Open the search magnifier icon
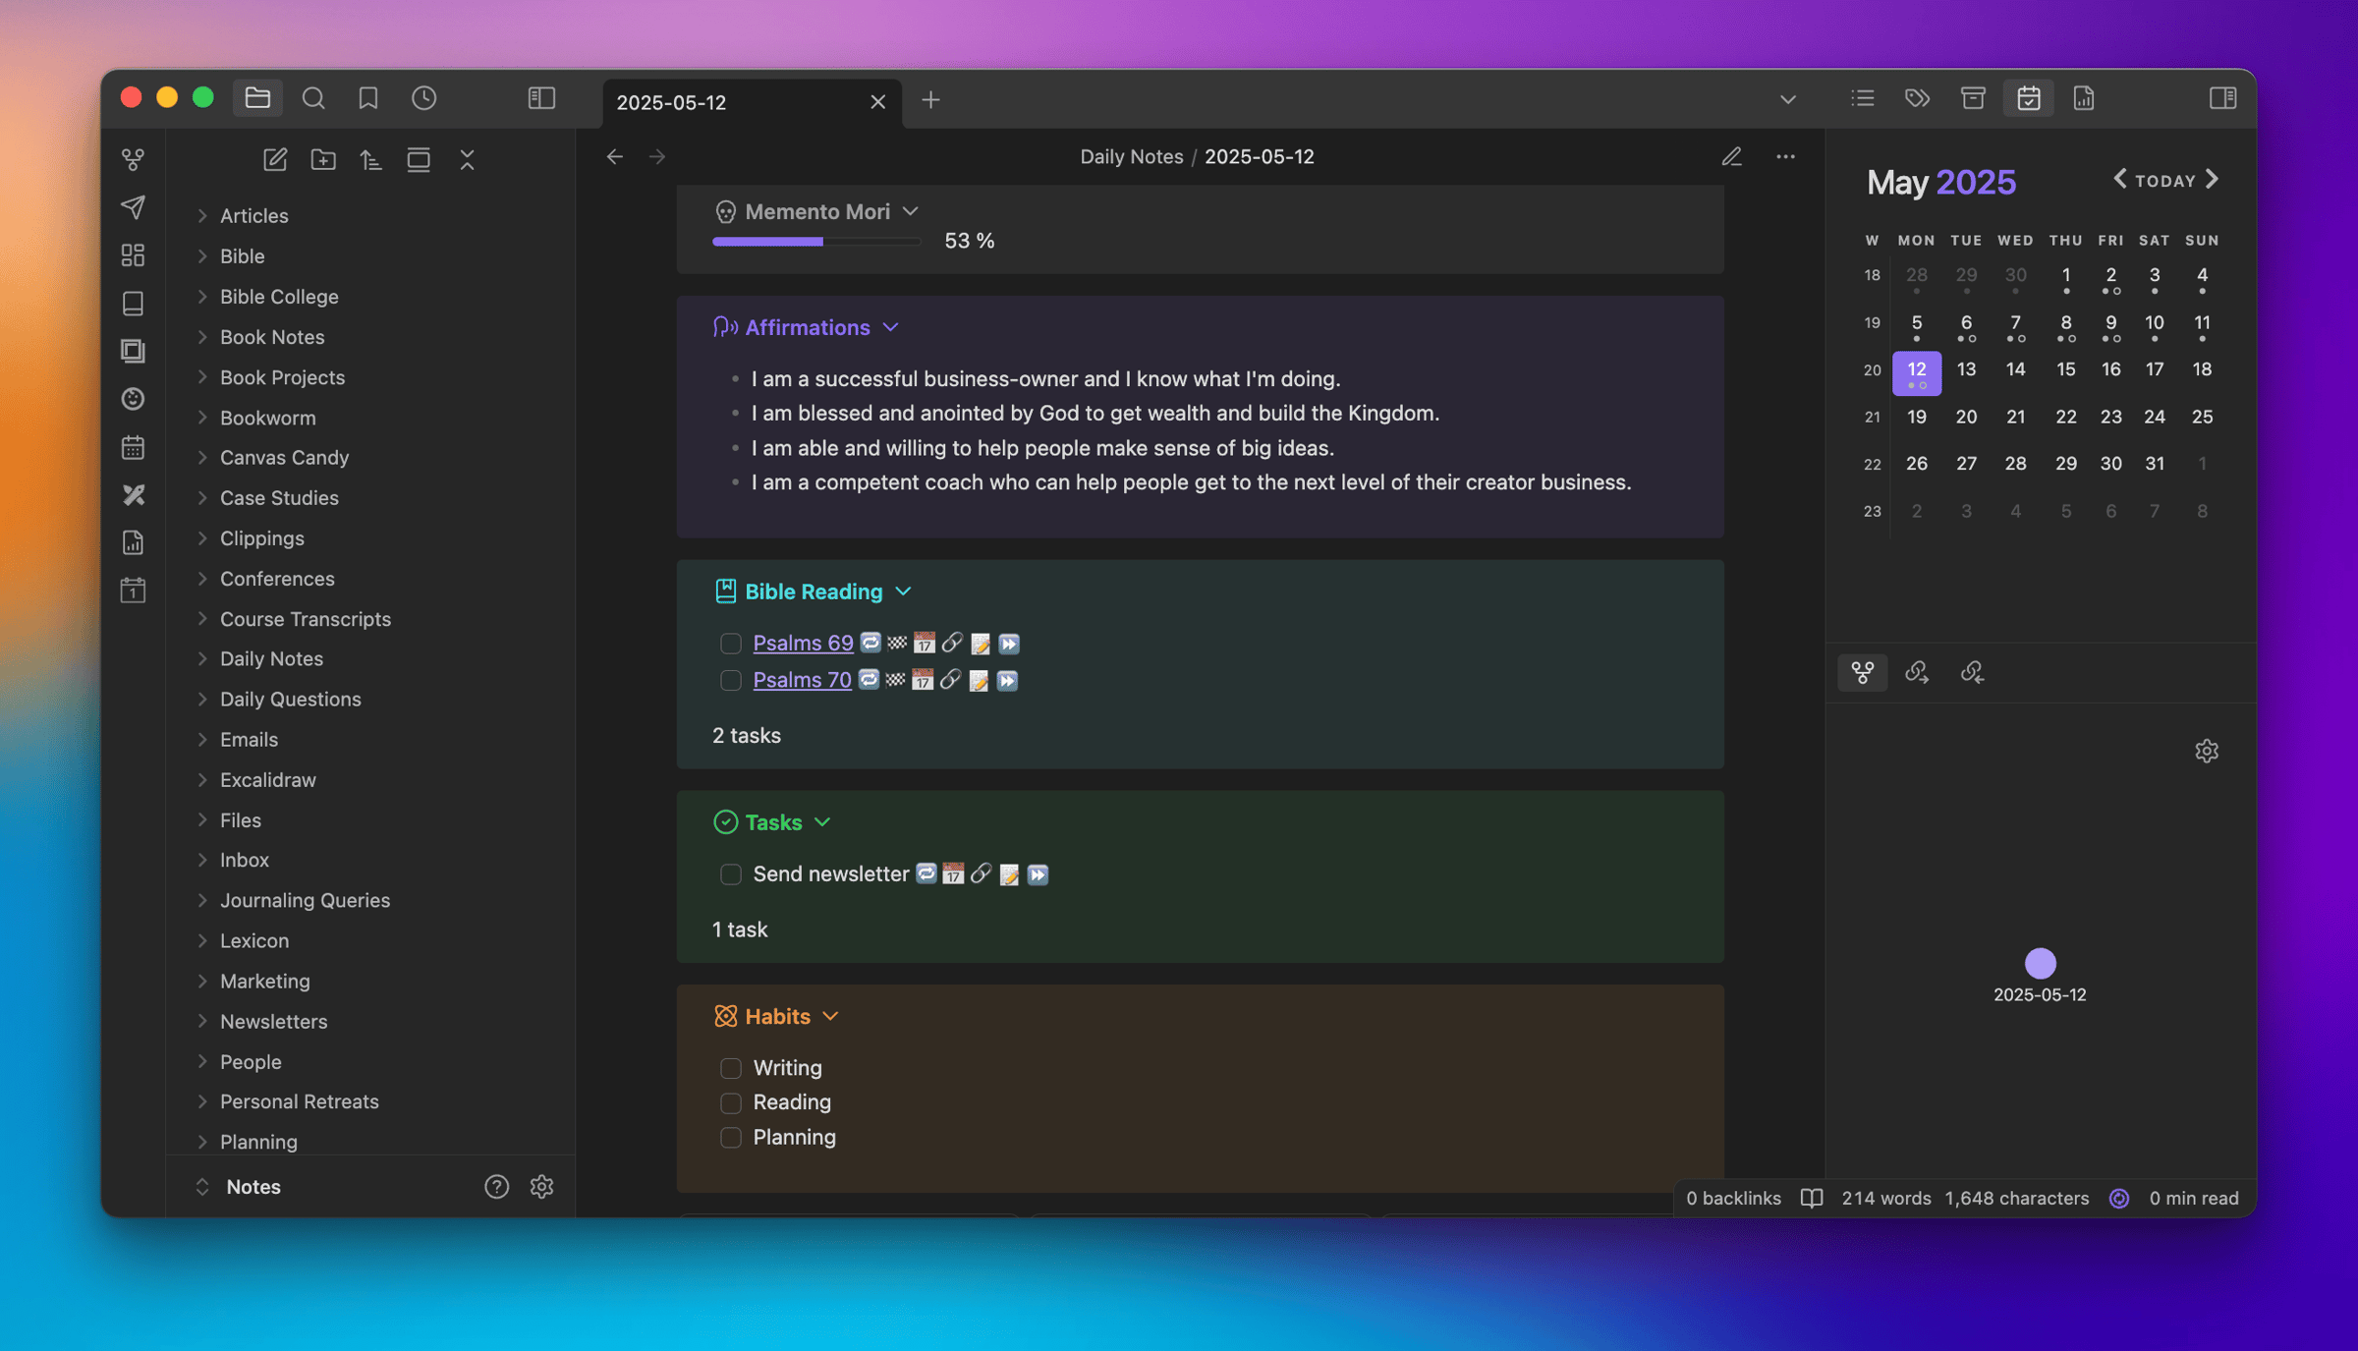 (x=313, y=98)
